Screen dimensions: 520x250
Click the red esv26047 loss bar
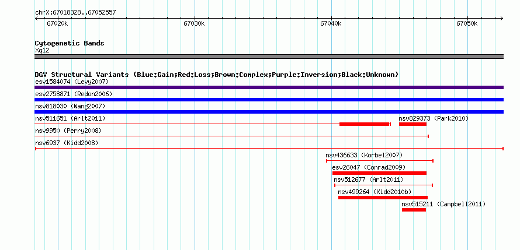379,173
